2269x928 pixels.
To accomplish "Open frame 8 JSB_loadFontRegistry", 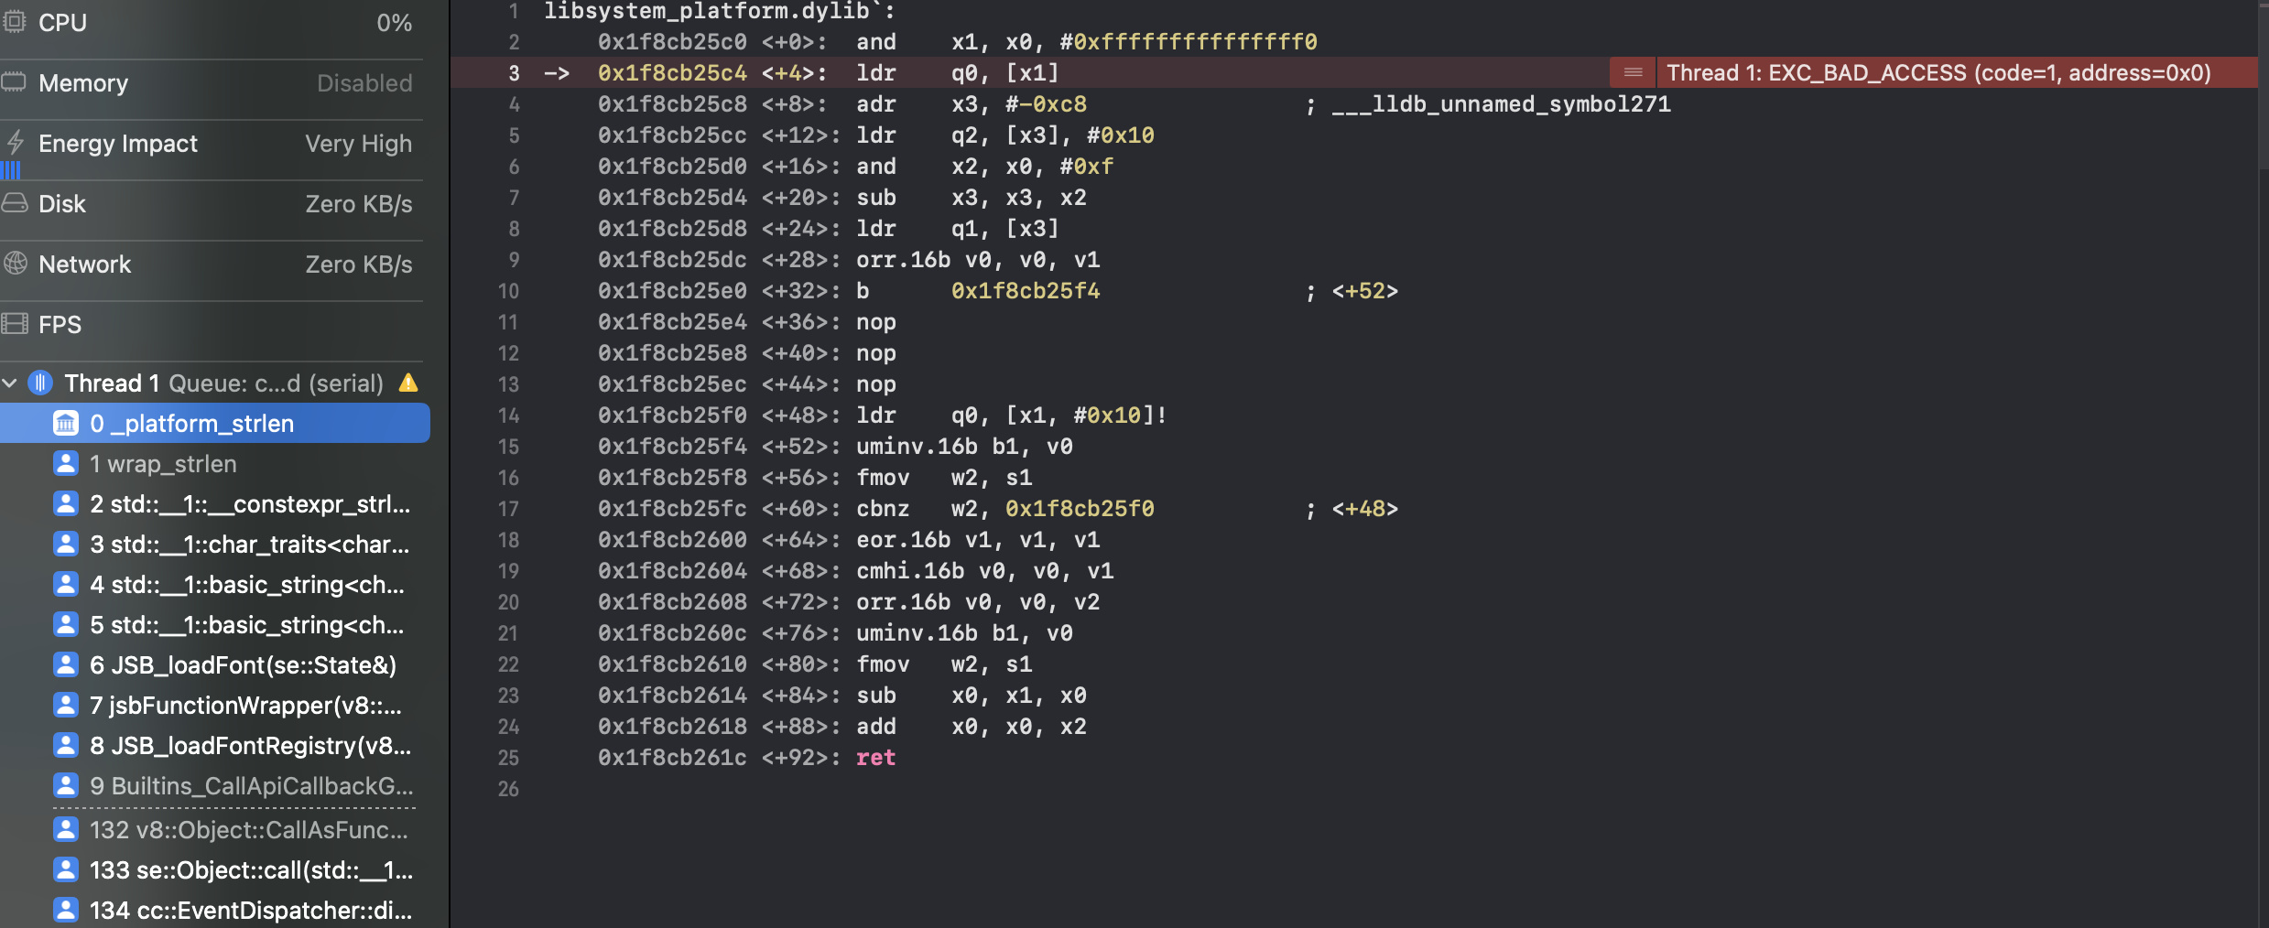I will [250, 746].
